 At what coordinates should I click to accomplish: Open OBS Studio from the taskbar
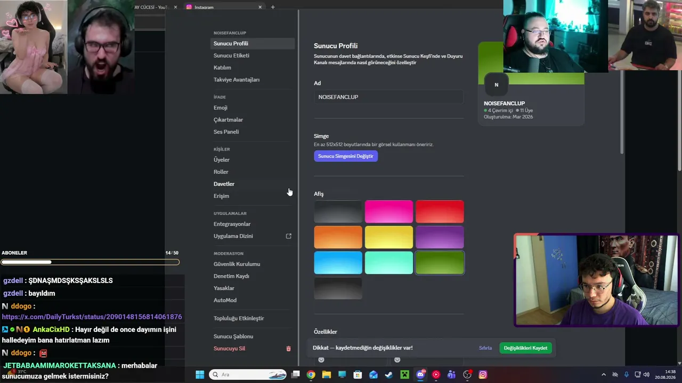(x=467, y=374)
